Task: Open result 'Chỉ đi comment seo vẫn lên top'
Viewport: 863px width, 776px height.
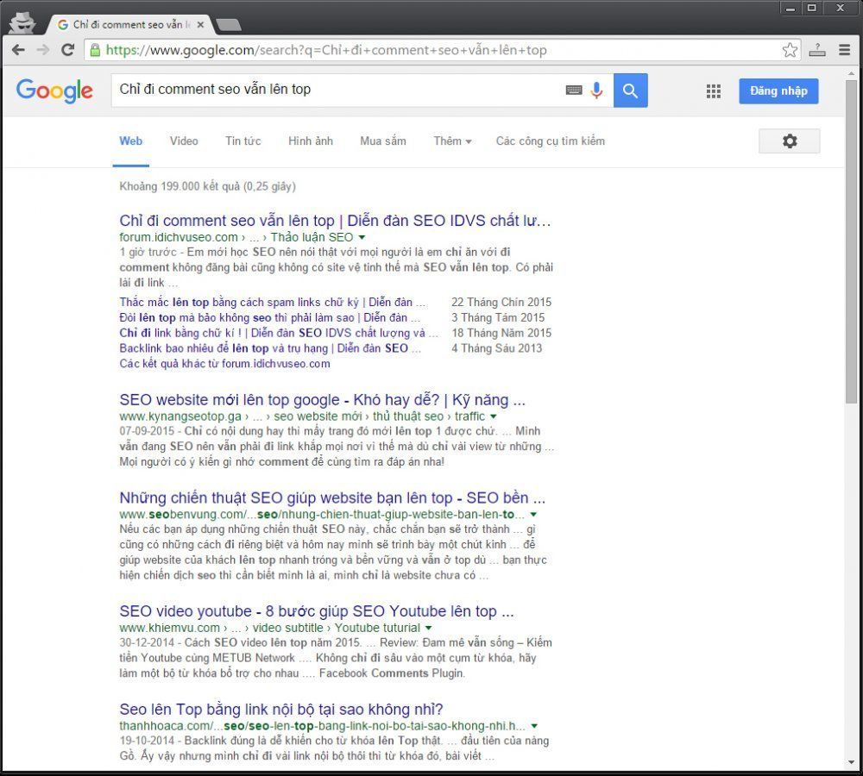Action: (335, 221)
